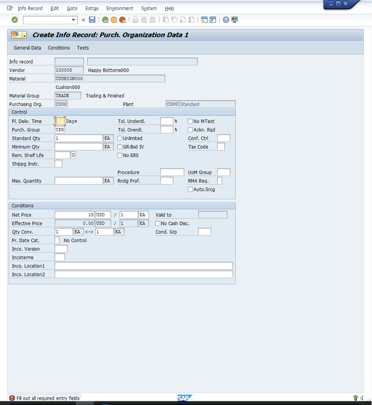This screenshot has width=372, height=405.
Task: Click the Next Page icon
Action: (x=183, y=19)
